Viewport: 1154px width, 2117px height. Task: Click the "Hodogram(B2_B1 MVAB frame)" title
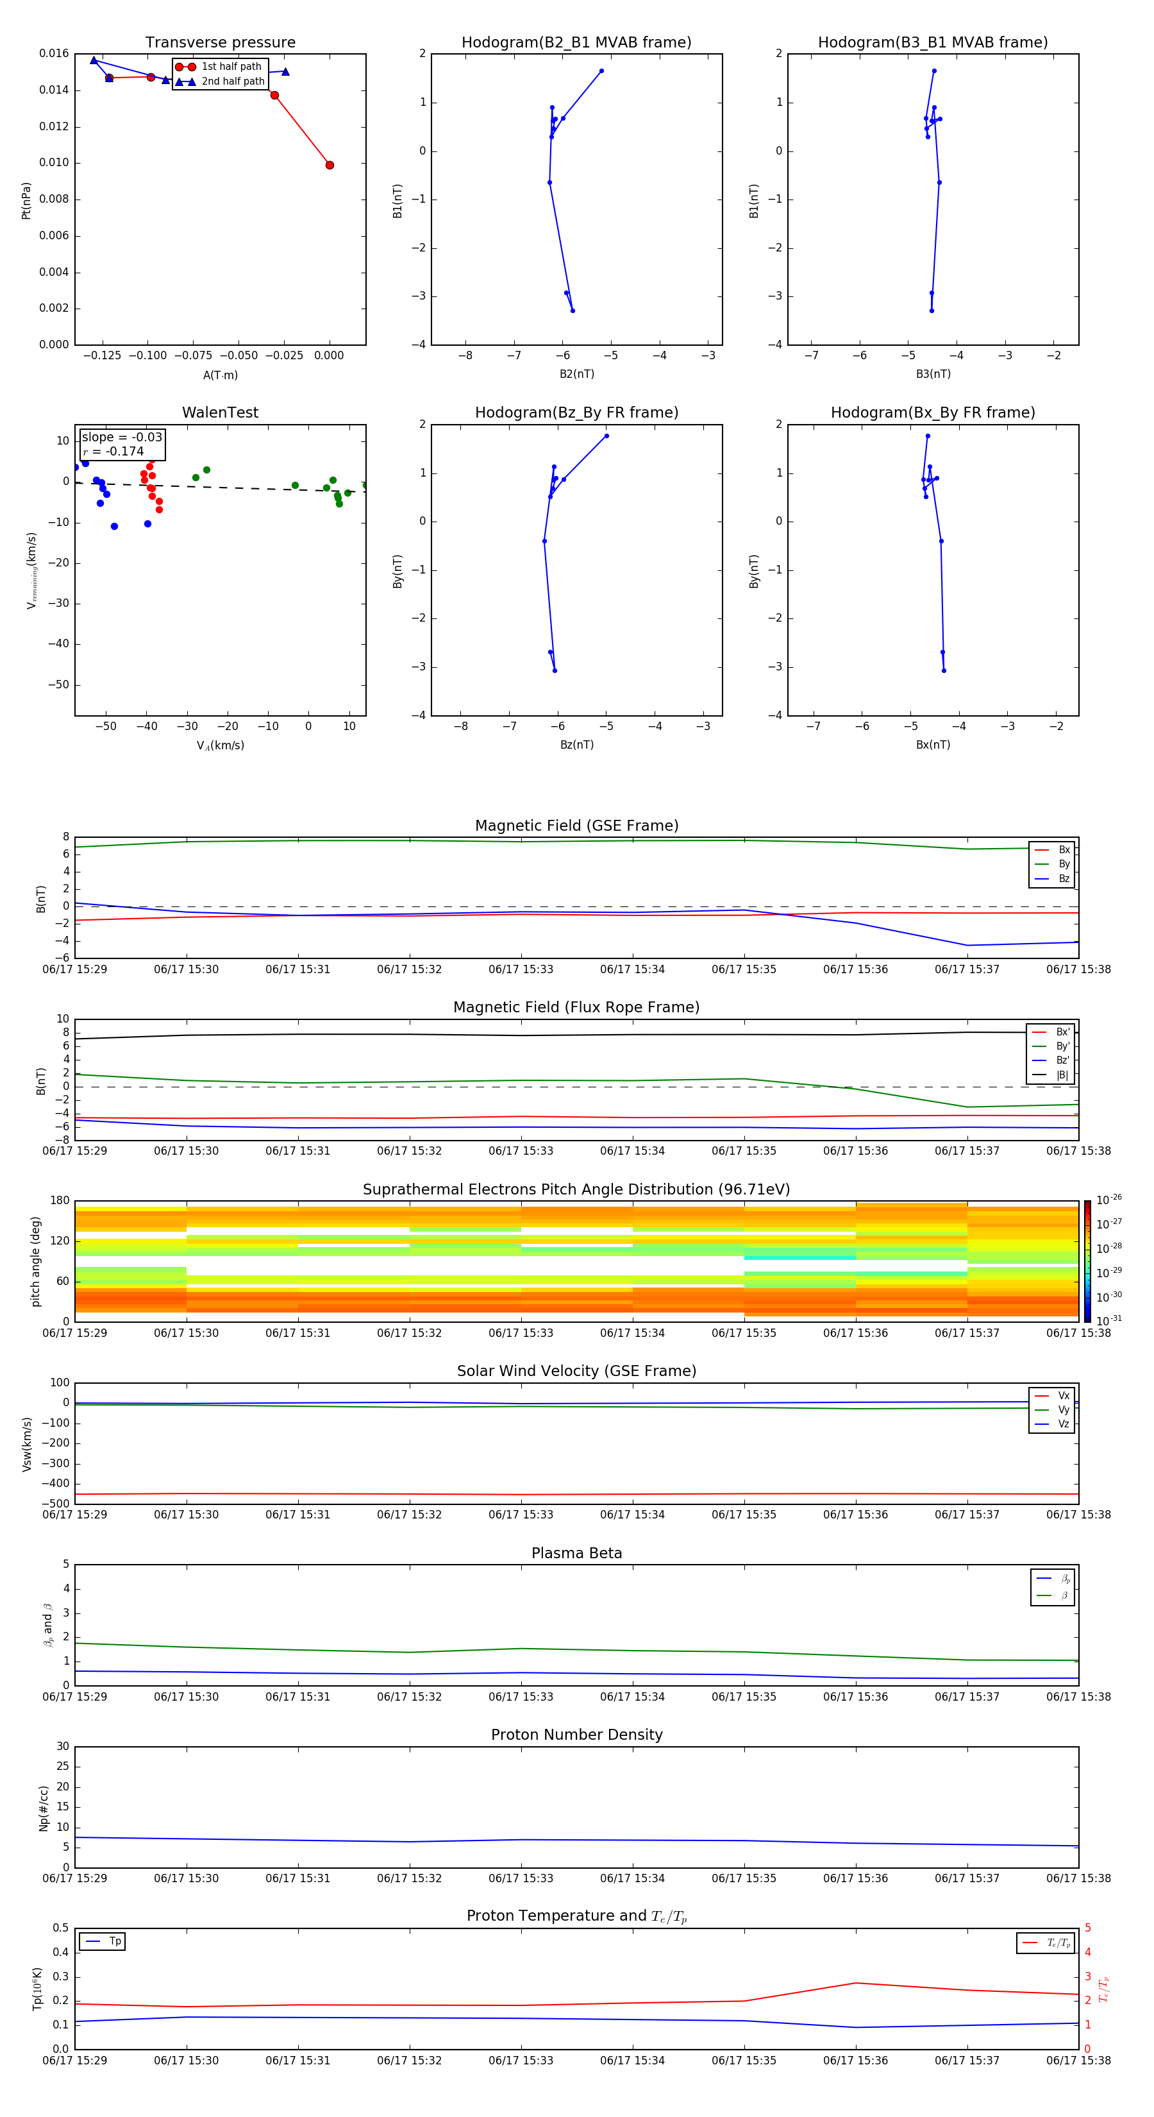[x=576, y=42]
